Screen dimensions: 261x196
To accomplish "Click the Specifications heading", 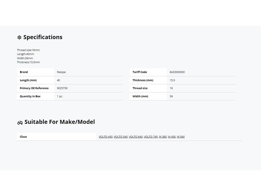I will (43, 37).
